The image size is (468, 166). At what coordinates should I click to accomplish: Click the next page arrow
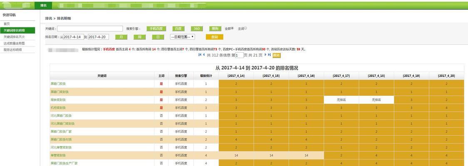click(266, 55)
